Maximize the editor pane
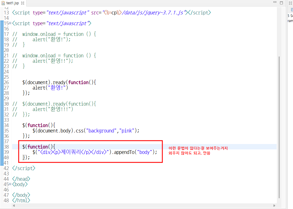The height and width of the screenshot is (209, 293). (281, 3)
